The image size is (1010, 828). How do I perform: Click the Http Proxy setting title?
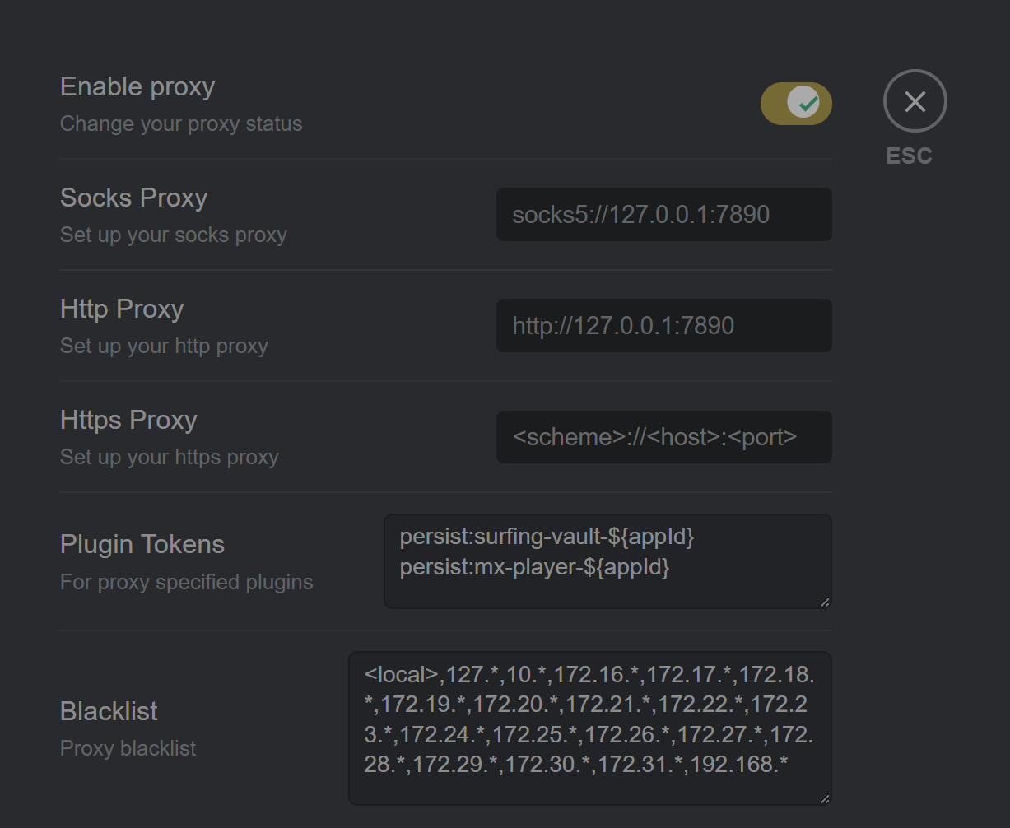[x=122, y=309]
